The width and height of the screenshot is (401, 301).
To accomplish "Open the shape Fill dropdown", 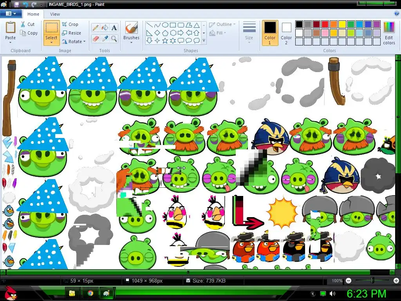I will [x=218, y=33].
